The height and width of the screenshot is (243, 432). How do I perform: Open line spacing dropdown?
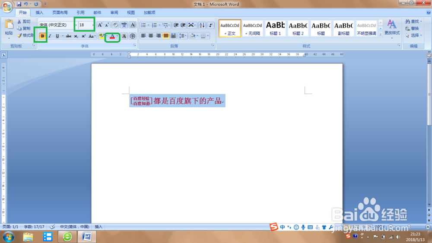coord(182,35)
